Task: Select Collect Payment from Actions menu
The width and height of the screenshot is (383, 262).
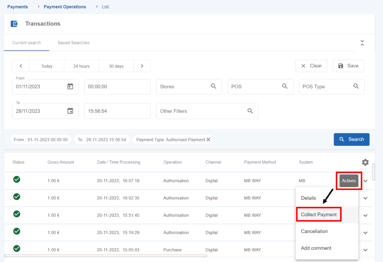Action: coord(319,215)
